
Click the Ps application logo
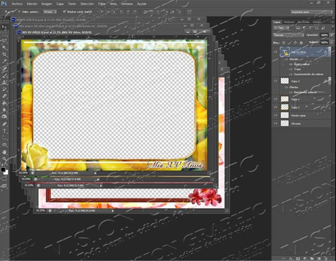[x=4, y=3]
